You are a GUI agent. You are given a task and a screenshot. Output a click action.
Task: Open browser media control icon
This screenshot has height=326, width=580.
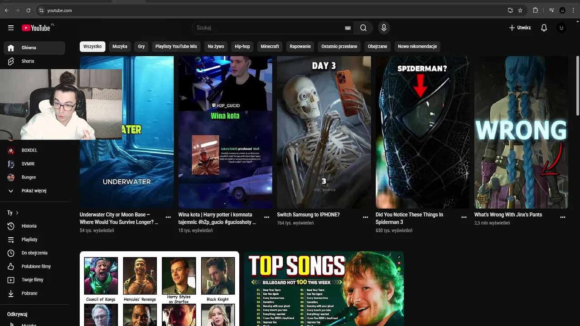pyautogui.click(x=551, y=10)
